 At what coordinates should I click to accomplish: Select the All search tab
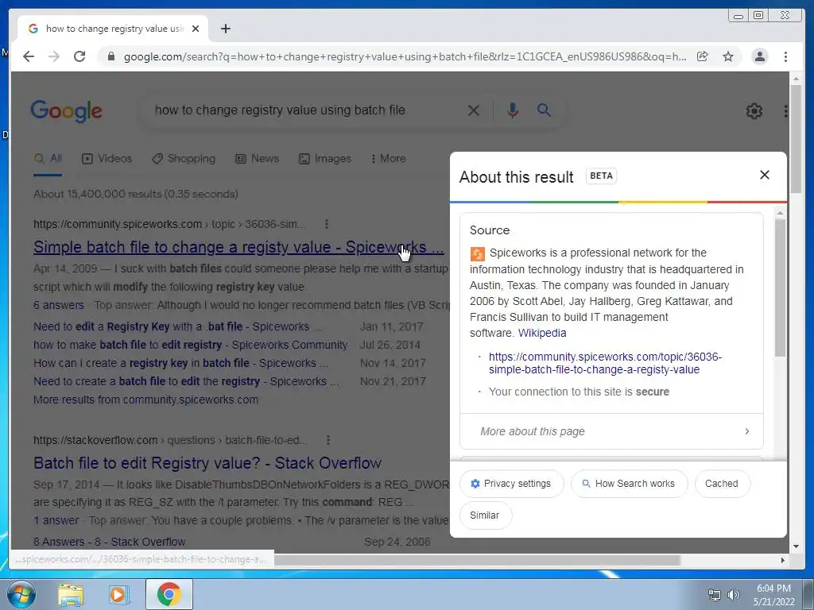tap(48, 159)
